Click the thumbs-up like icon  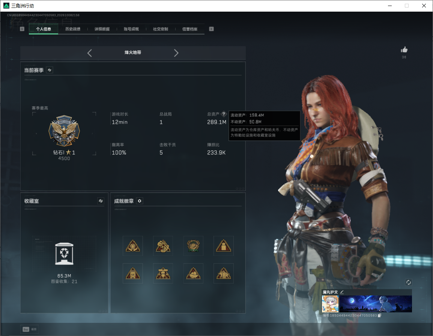point(404,50)
